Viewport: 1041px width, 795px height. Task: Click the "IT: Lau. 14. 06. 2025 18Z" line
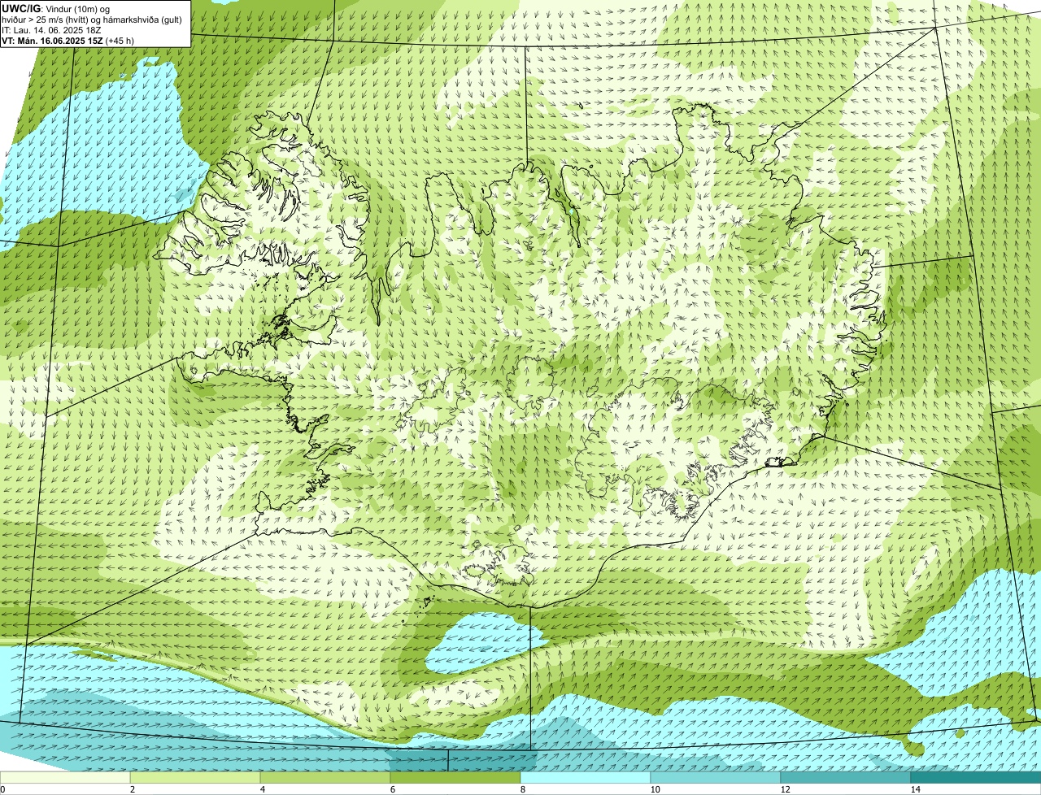(51, 30)
